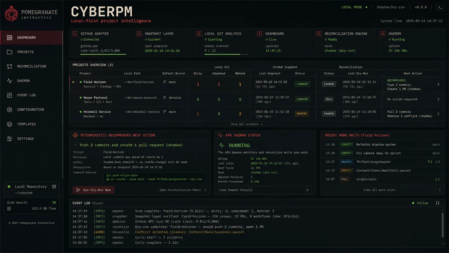The image size is (449, 253).
Task: Open View all work units chevron
Action: pyautogui.click(x=440, y=190)
